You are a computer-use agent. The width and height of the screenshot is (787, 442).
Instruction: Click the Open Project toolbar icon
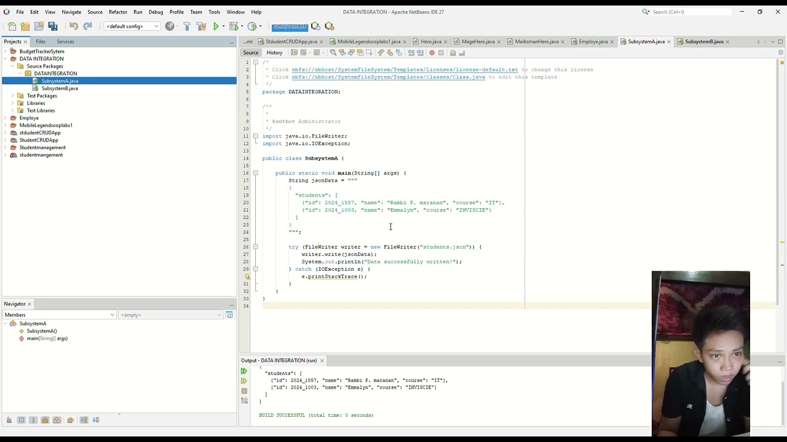[39, 26]
